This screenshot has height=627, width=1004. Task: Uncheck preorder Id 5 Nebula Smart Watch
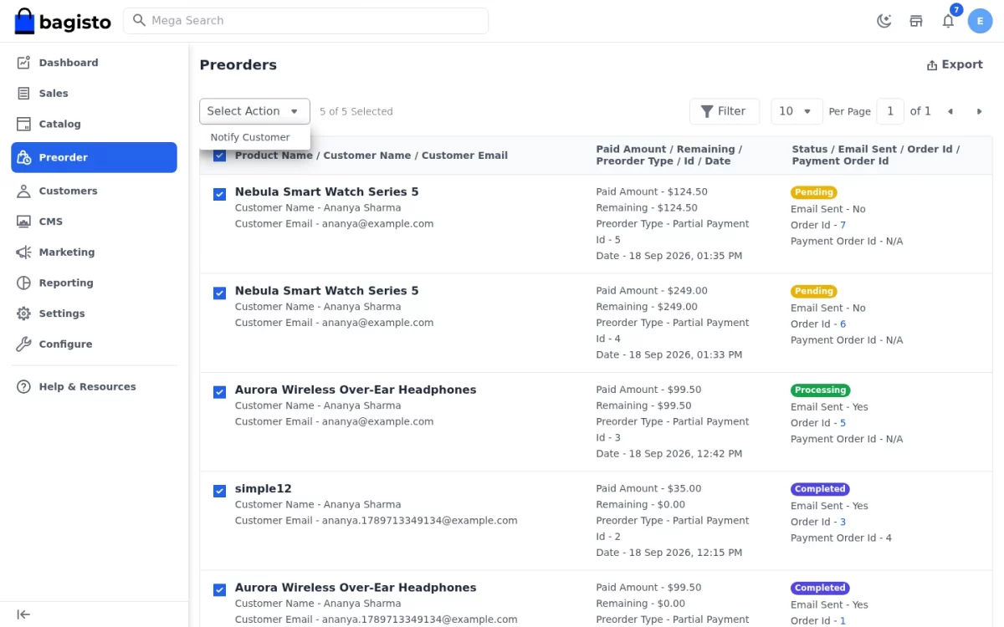(219, 194)
